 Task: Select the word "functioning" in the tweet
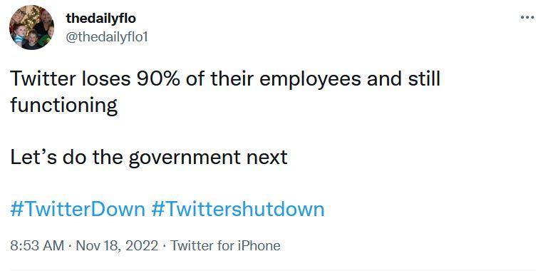[64, 106]
